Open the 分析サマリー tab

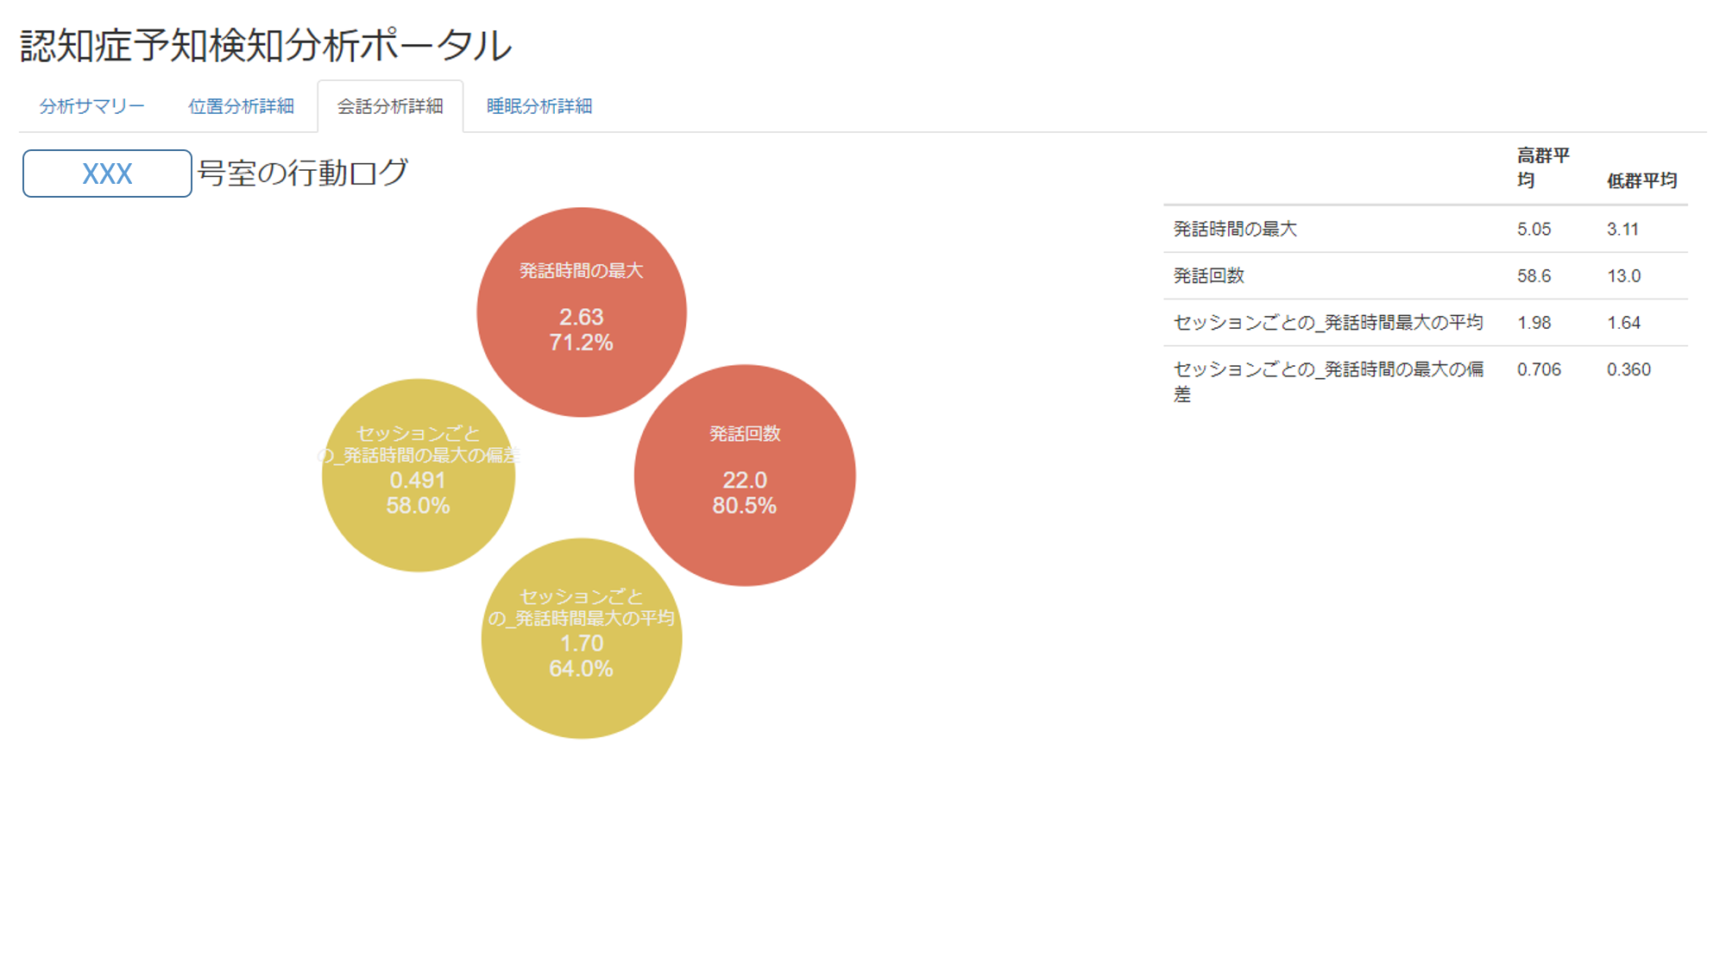coord(91,106)
